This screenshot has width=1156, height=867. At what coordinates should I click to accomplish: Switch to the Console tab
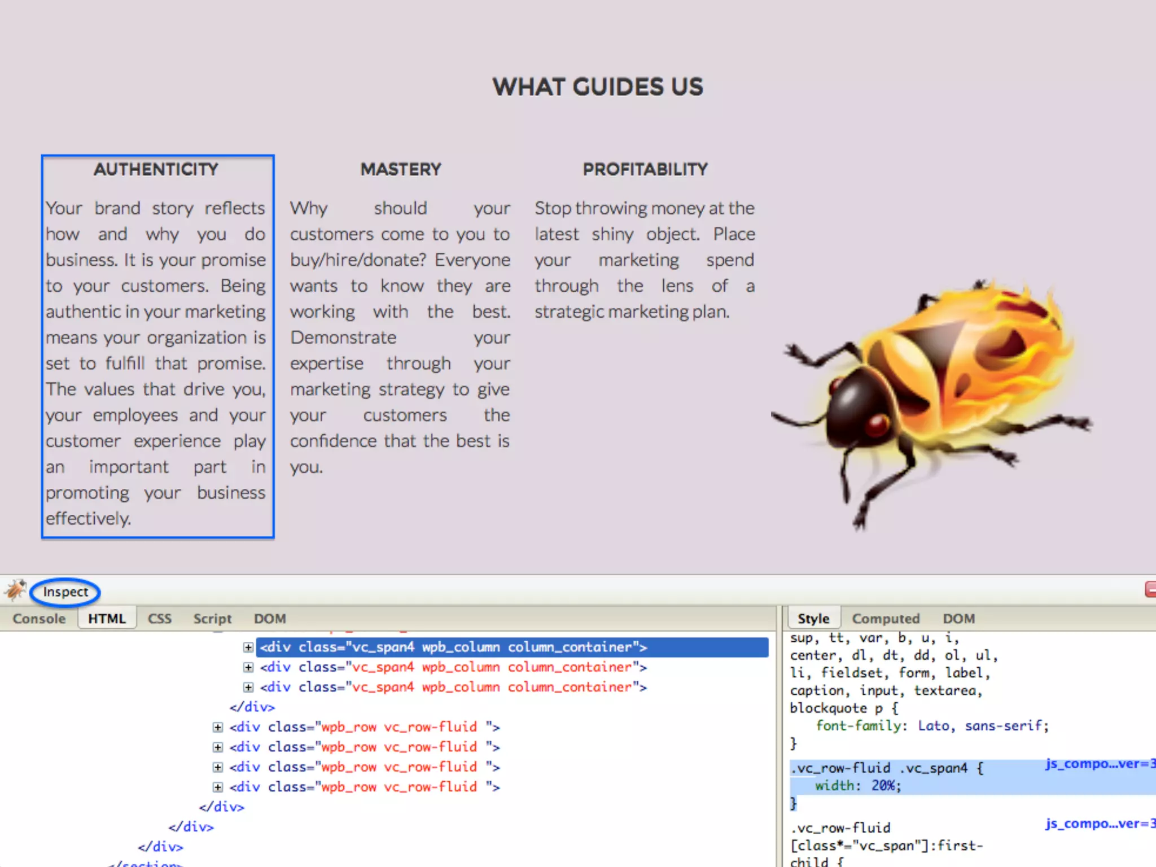pyautogui.click(x=39, y=619)
